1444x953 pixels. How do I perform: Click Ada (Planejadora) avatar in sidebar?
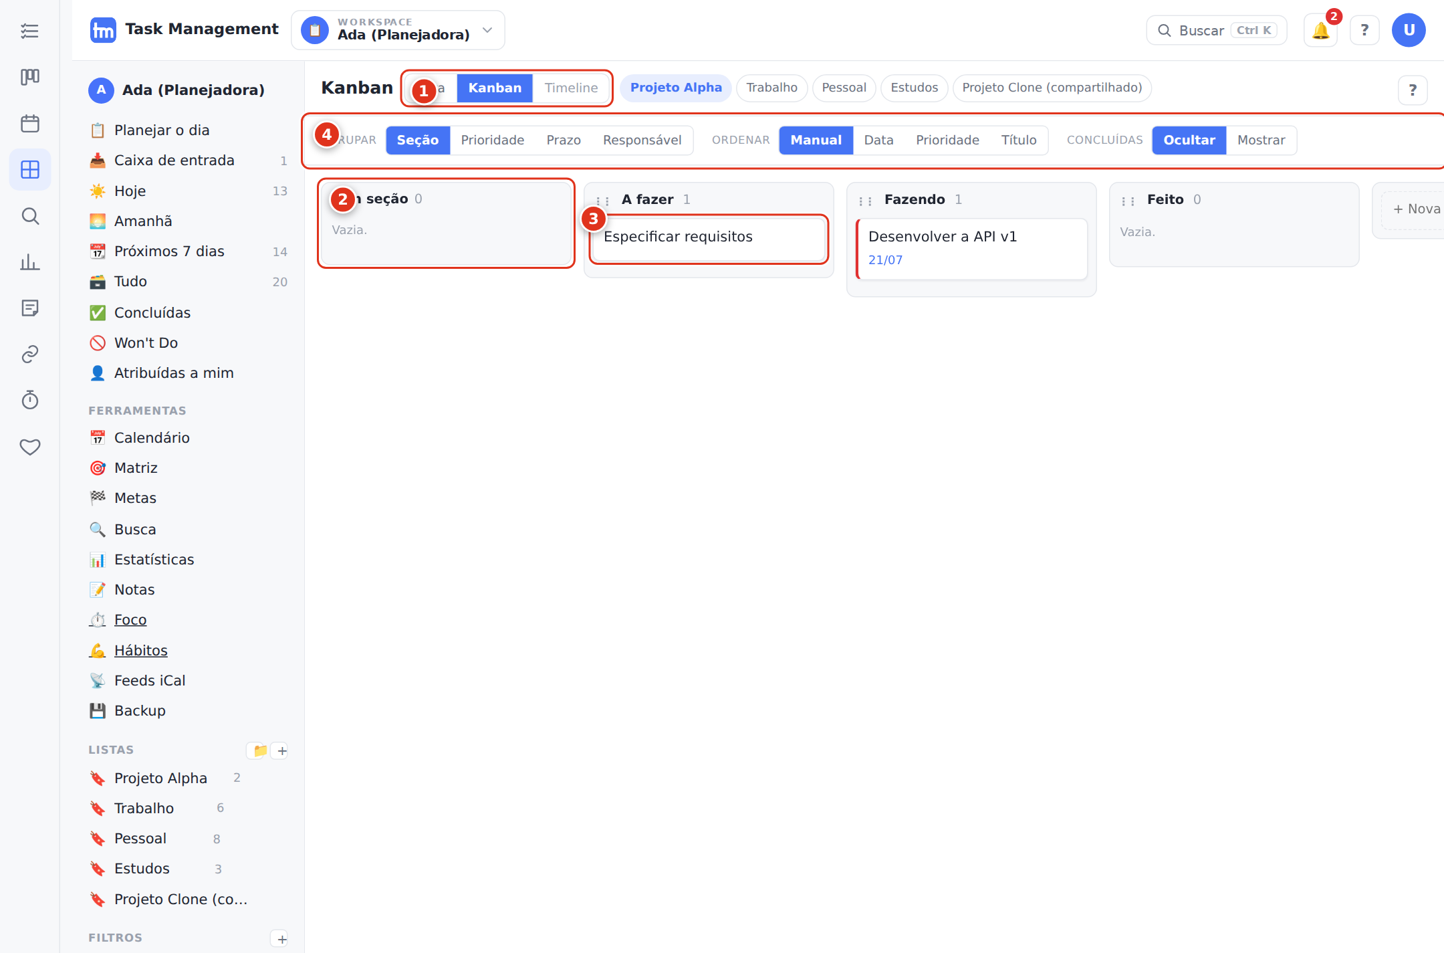[x=101, y=90]
